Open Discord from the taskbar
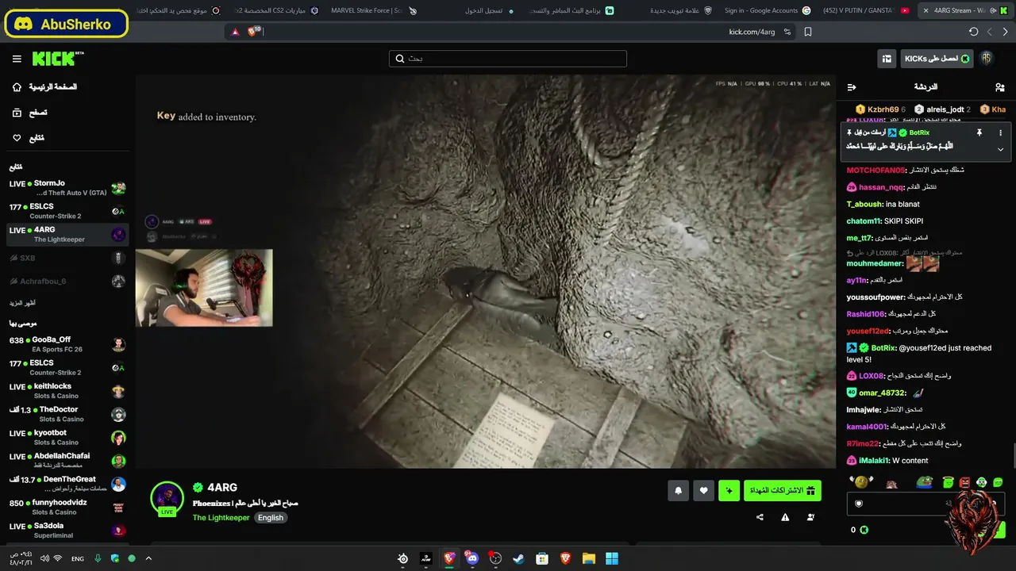Screen dimensions: 1016x571 473,558
